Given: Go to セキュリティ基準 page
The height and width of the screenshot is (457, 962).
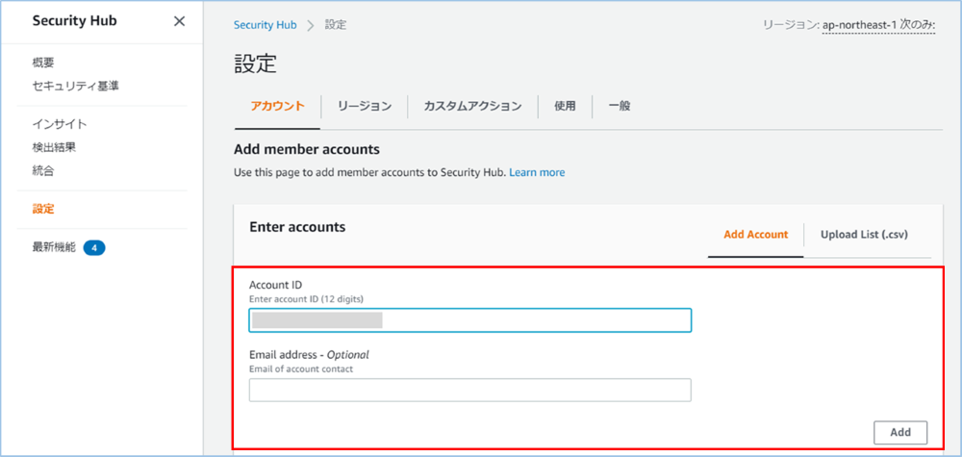Looking at the screenshot, I should [75, 86].
